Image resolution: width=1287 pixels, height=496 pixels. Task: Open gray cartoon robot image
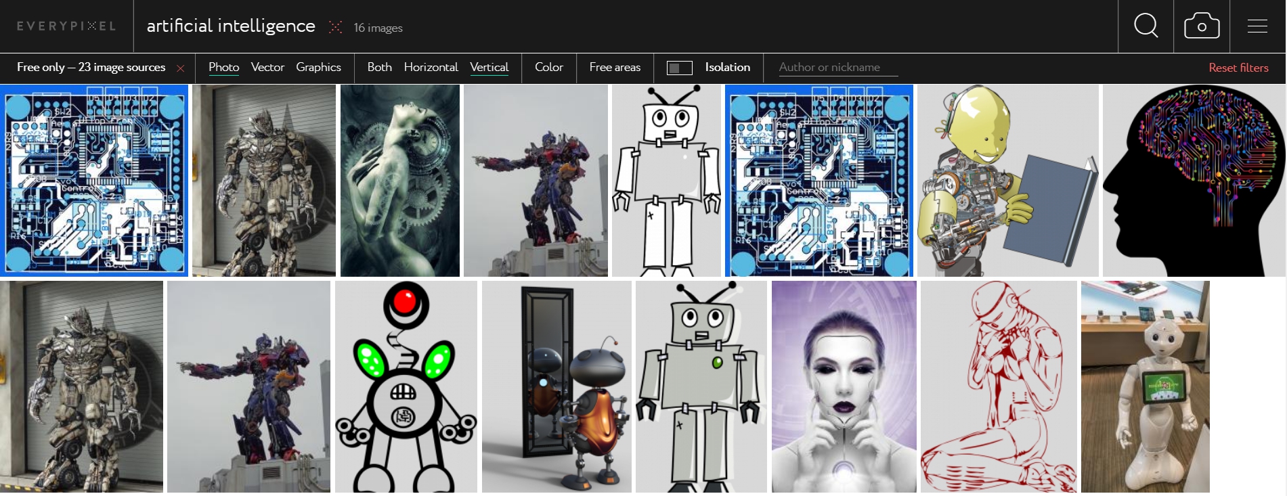701,386
